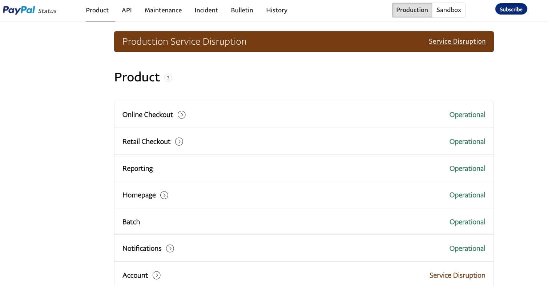Switch to the Sandbox environment
The image size is (548, 286).
(x=448, y=10)
